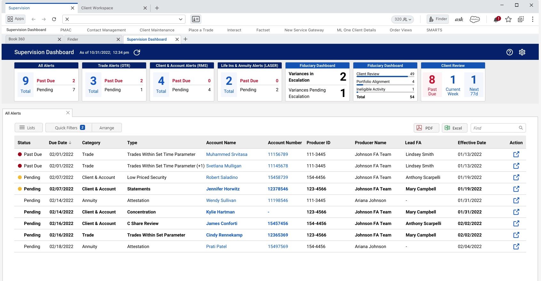The width and height of the screenshot is (541, 281).
Task: Export alerts to PDF
Action: (426, 128)
